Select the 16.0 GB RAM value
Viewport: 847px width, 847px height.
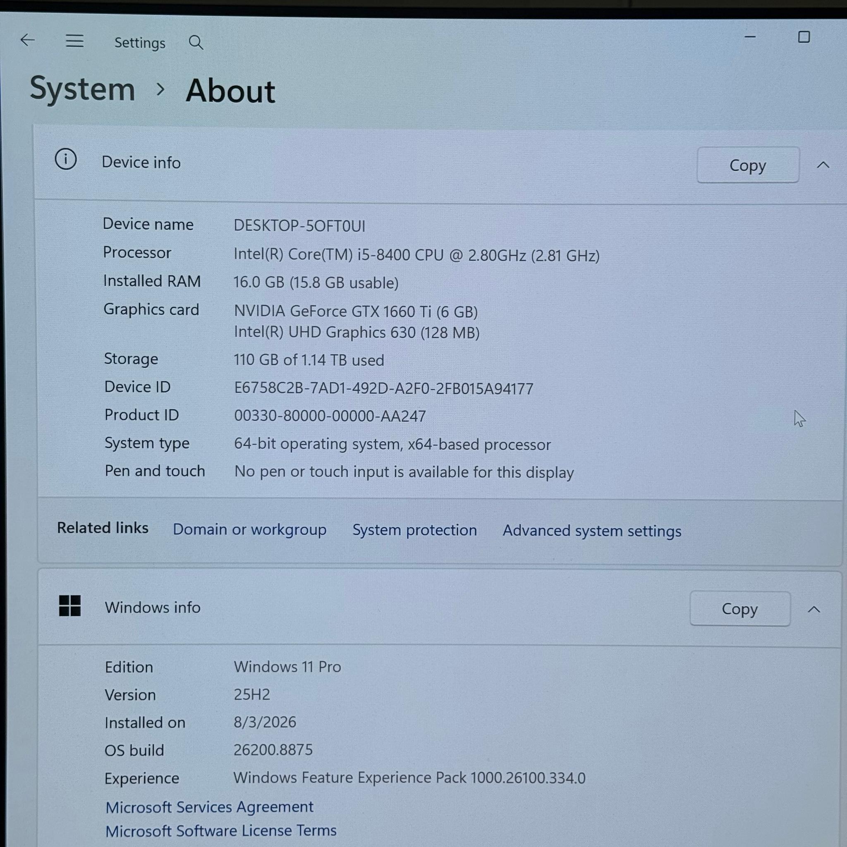click(x=316, y=283)
